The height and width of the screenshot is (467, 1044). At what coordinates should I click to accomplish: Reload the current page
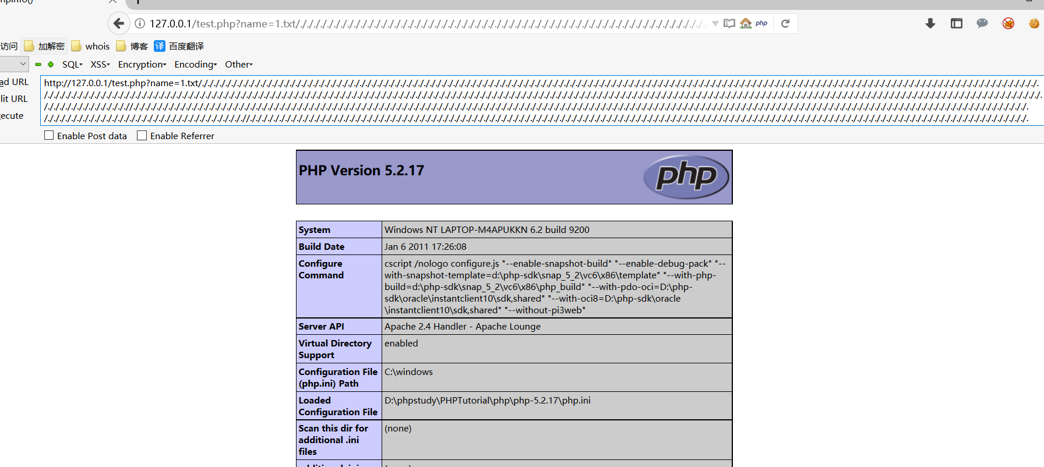785,23
